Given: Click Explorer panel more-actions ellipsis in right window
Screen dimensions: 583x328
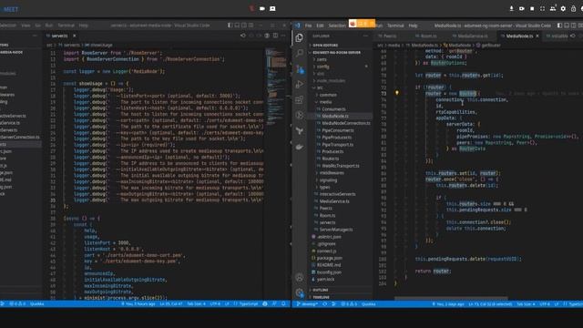Looking at the screenshot, I should (365, 36).
